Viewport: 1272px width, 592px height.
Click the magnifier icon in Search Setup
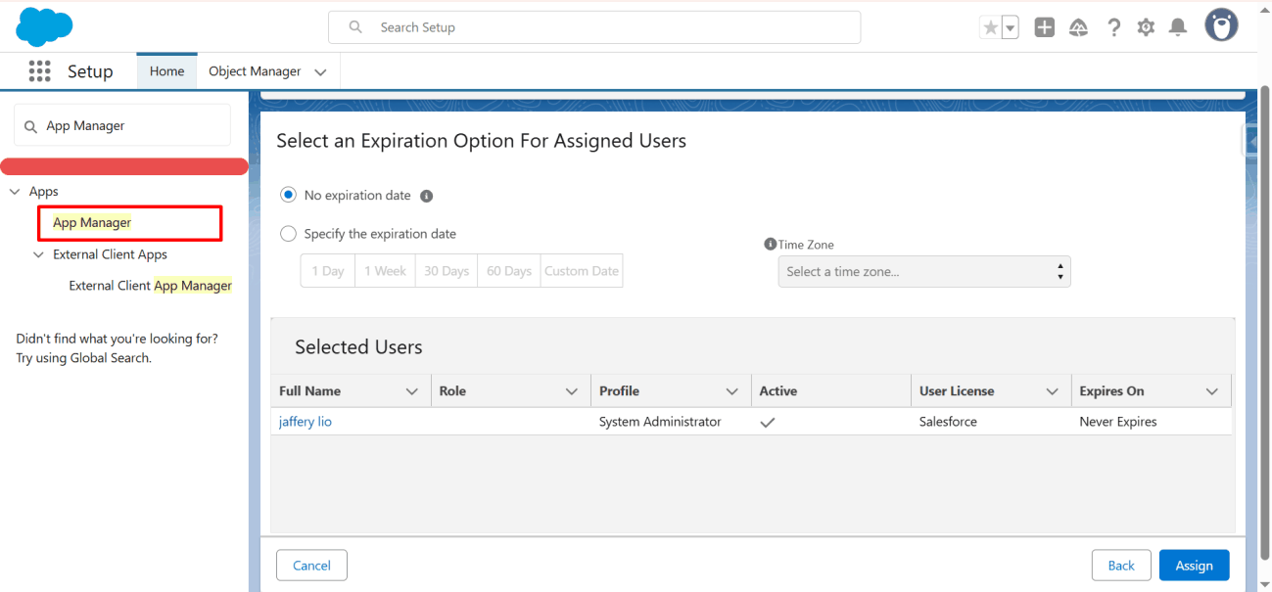coord(355,27)
